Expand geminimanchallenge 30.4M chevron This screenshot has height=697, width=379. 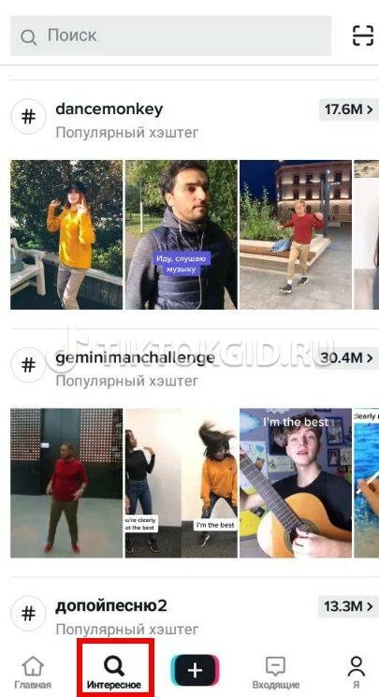pyautogui.click(x=346, y=357)
